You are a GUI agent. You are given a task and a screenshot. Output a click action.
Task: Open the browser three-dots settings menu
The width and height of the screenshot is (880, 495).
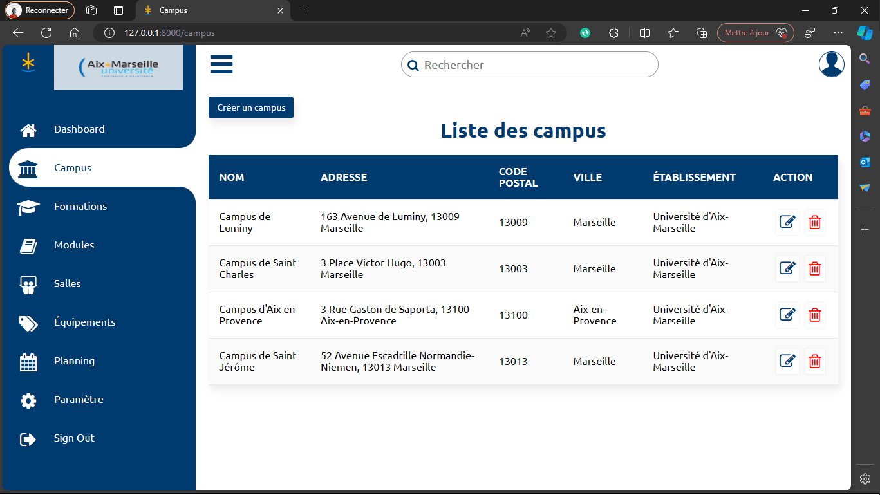(x=838, y=33)
